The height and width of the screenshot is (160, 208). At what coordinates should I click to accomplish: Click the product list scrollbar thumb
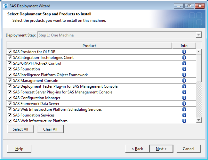click(199, 68)
